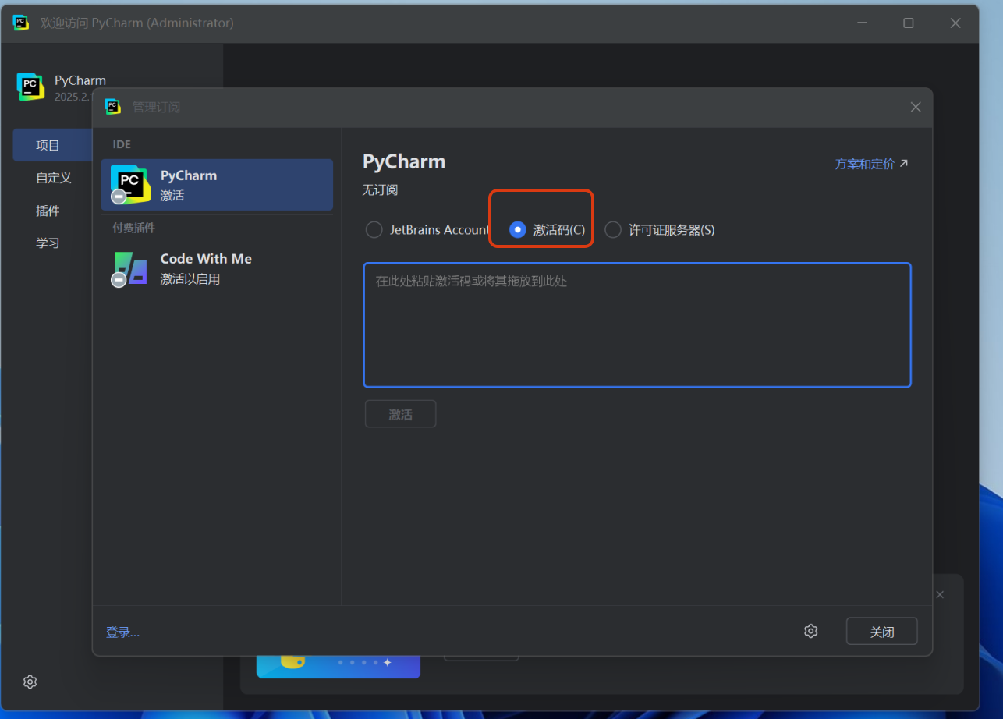Open the 学习 tab

point(48,243)
